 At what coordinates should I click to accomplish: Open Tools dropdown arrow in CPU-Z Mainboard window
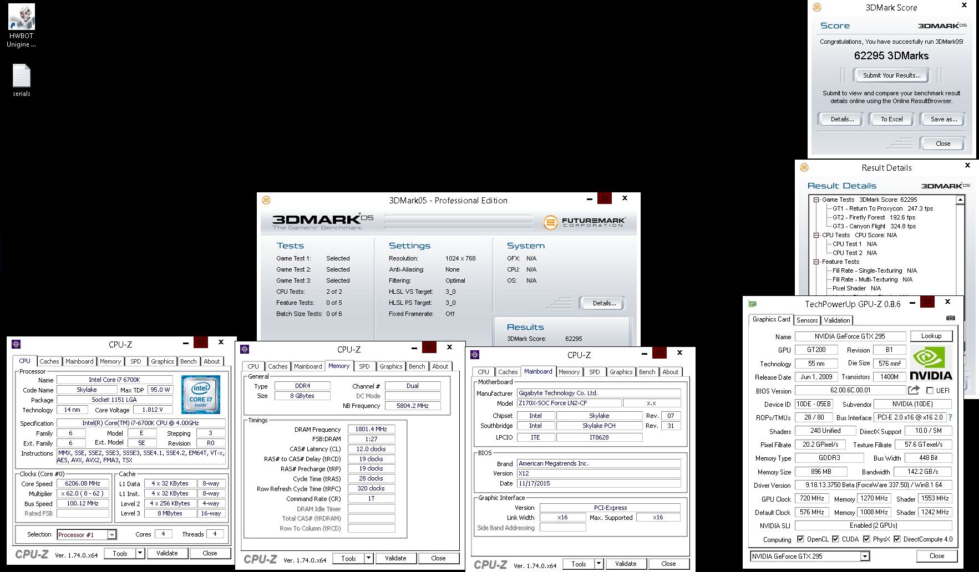click(599, 564)
